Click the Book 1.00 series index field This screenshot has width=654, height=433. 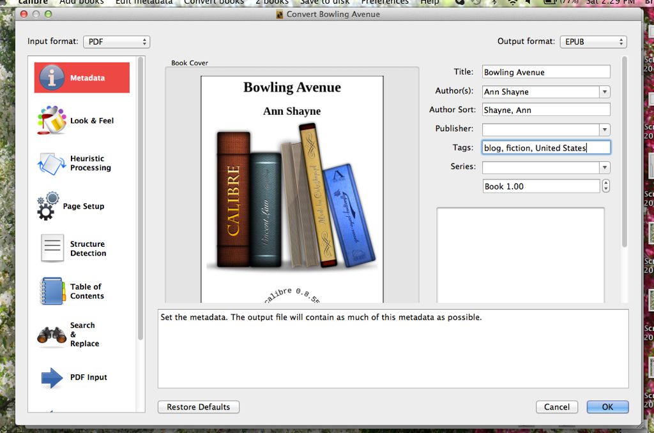542,186
